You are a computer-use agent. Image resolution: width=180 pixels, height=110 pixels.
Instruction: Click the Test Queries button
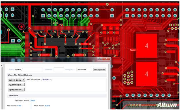point(99,70)
